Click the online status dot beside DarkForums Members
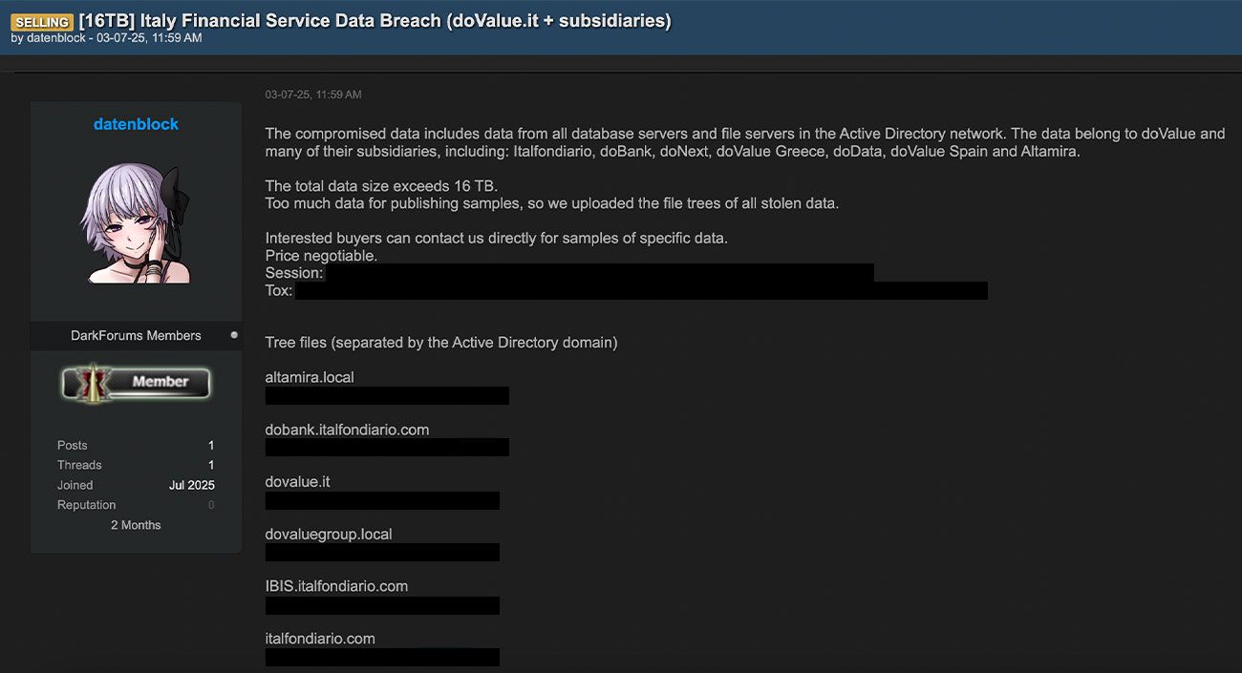This screenshot has height=673, width=1242. click(x=234, y=335)
